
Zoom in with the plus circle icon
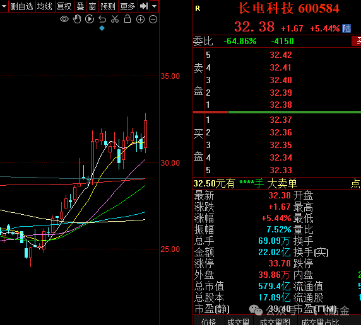click(x=141, y=20)
